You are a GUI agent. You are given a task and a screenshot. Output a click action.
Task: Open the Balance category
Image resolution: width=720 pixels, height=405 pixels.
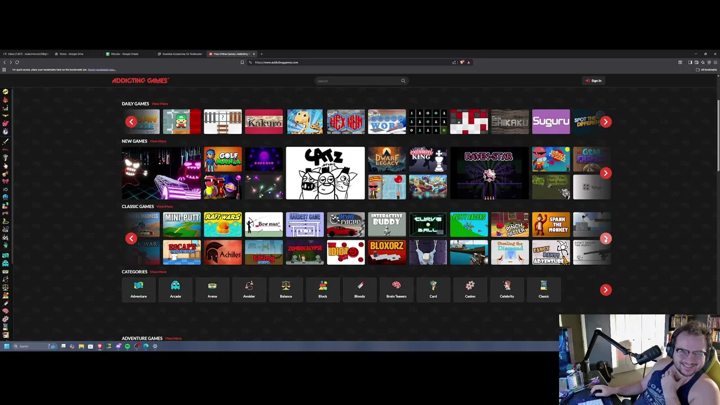(x=286, y=290)
